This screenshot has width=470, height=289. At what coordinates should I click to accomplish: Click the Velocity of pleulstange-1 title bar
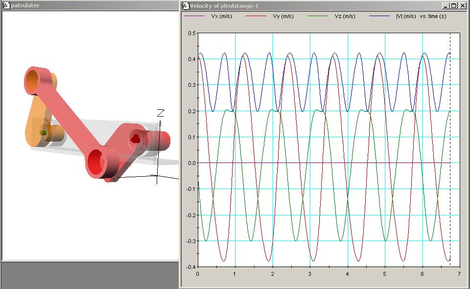click(x=324, y=5)
